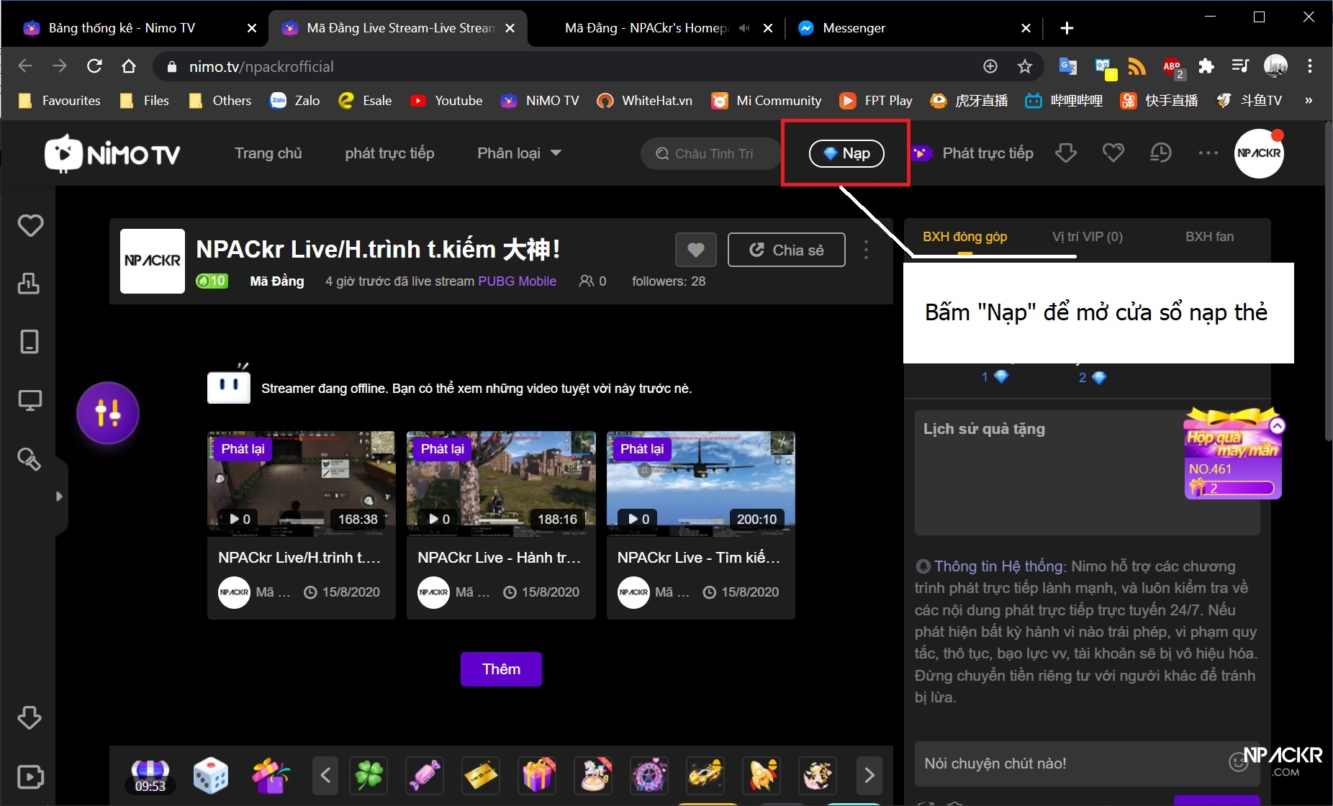Go to previous gifts with left arrow
The height and width of the screenshot is (806, 1333).
(325, 776)
